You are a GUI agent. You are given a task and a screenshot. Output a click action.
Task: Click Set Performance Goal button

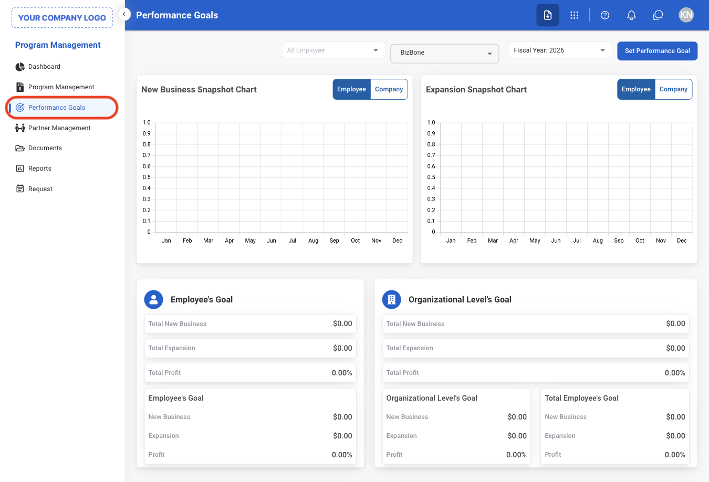pyautogui.click(x=657, y=51)
